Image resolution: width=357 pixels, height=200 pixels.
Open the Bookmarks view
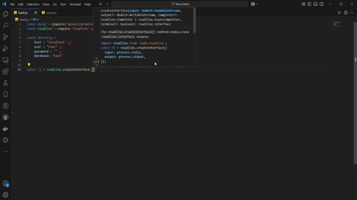(x=5, y=94)
